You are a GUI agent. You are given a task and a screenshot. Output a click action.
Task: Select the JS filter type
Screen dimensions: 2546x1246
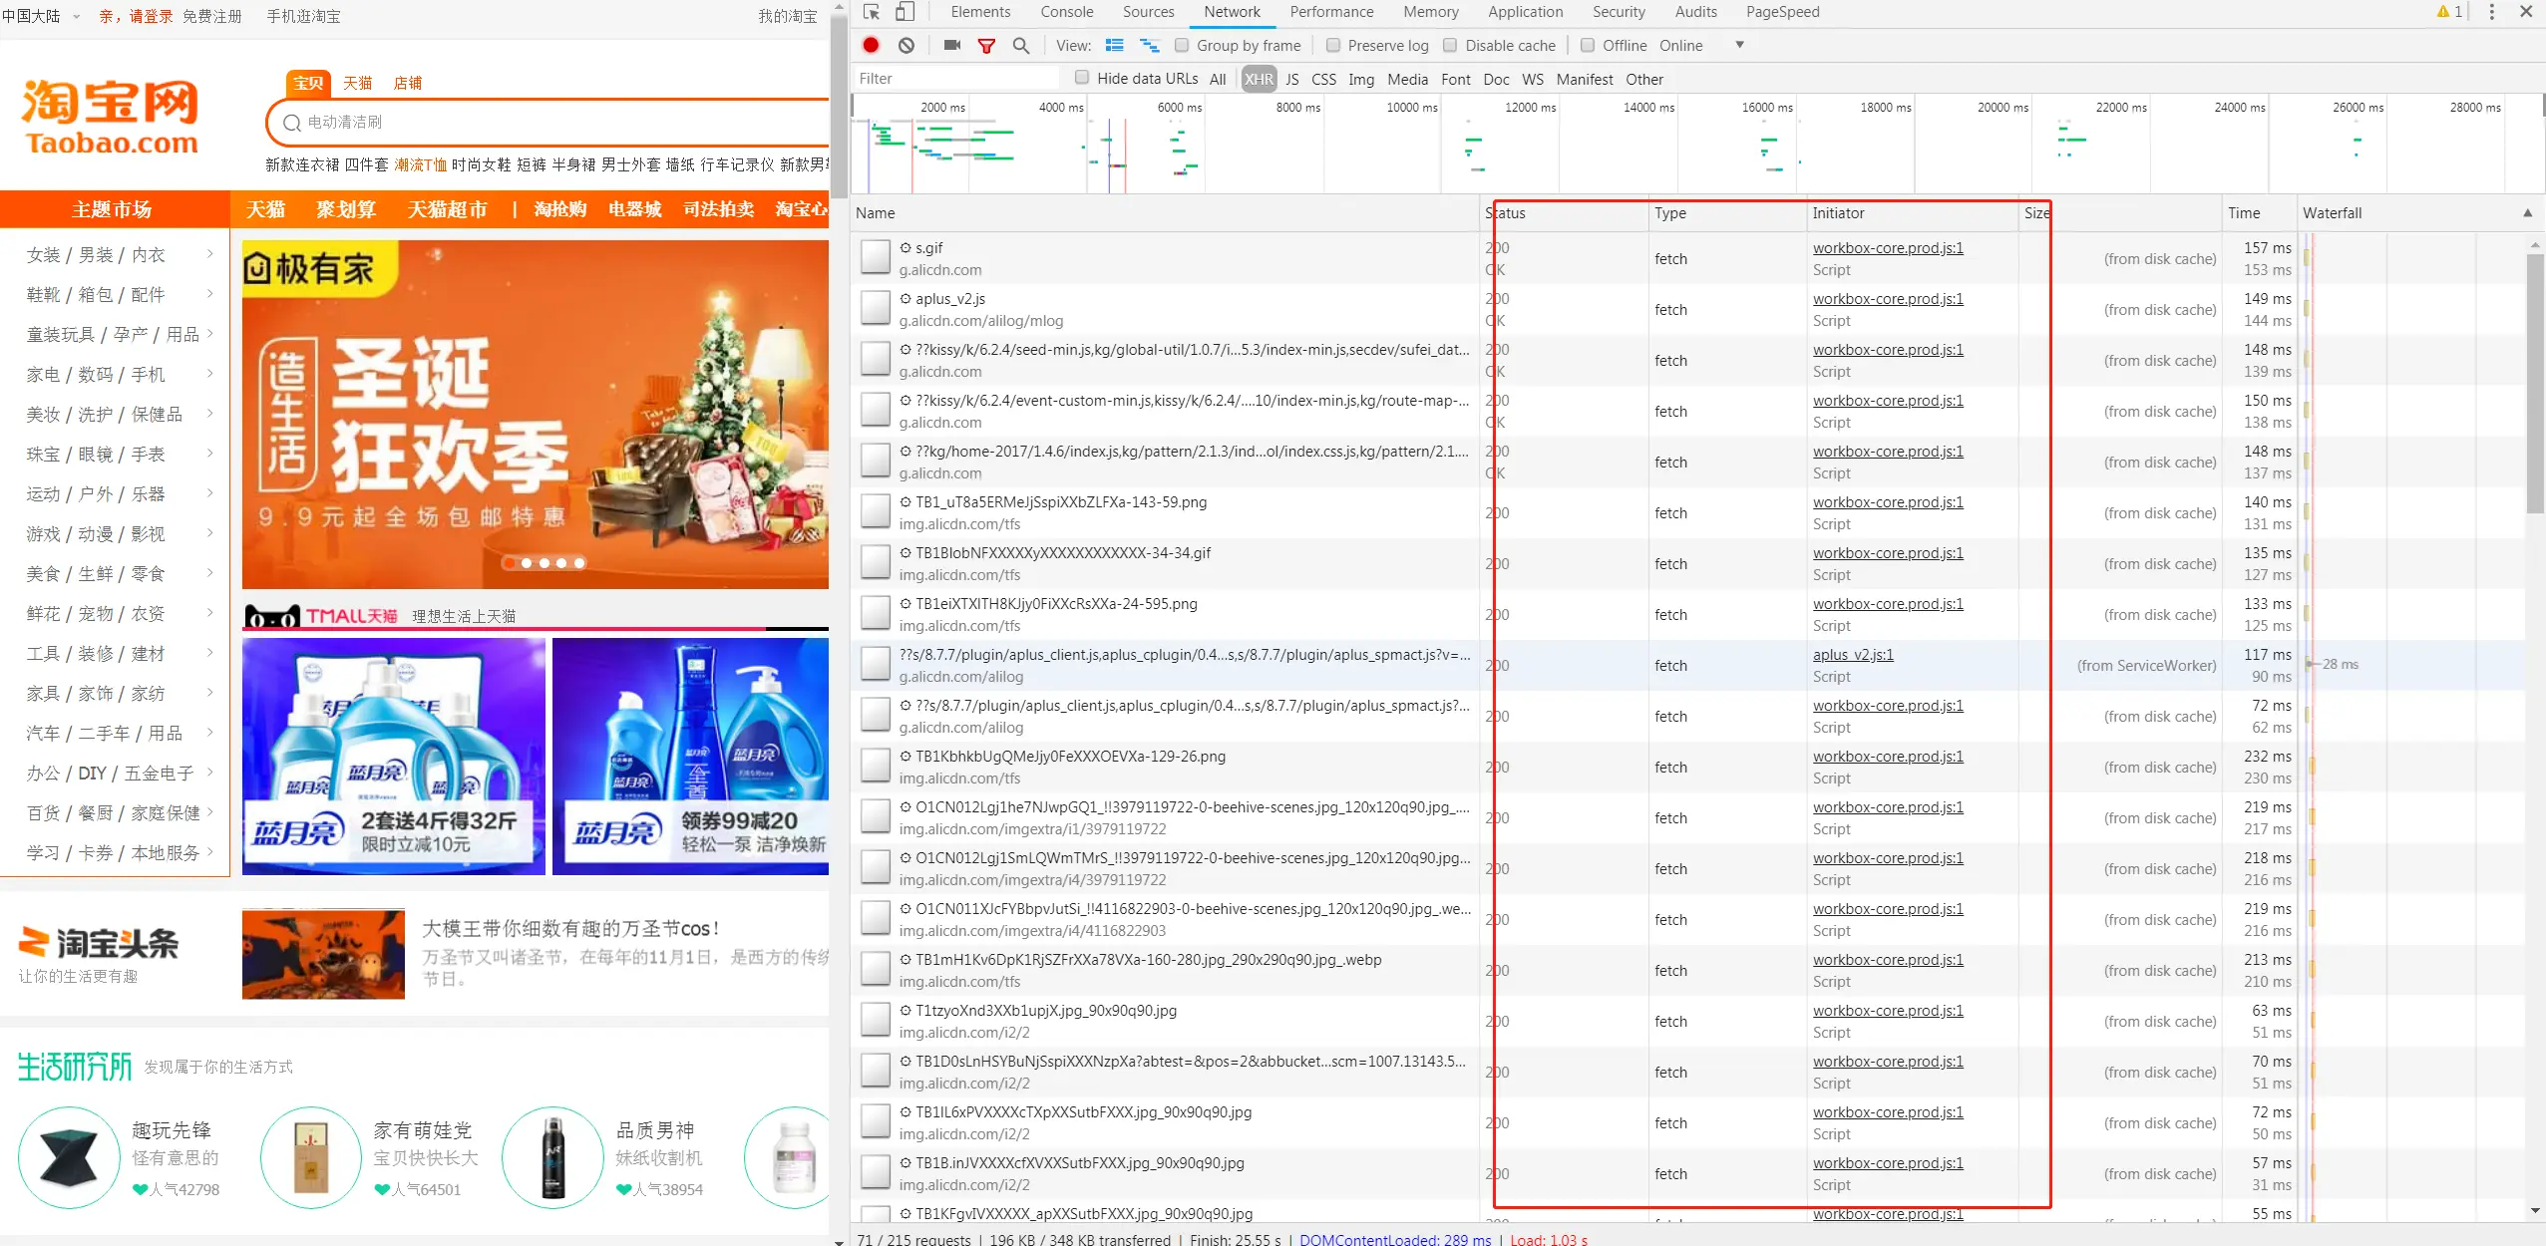point(1291,79)
